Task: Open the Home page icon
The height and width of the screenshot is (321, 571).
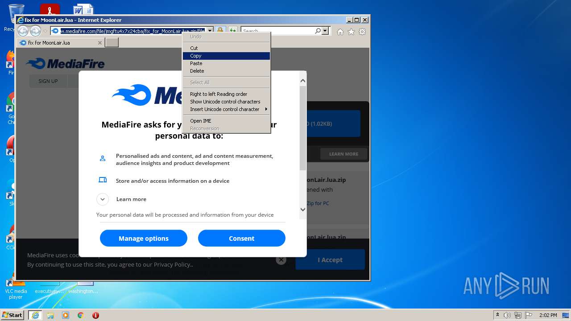Action: tap(340, 32)
